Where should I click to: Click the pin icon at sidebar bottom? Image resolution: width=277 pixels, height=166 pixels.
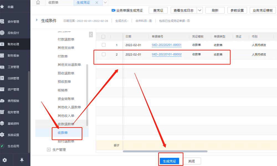pyautogui.click(x=22, y=160)
